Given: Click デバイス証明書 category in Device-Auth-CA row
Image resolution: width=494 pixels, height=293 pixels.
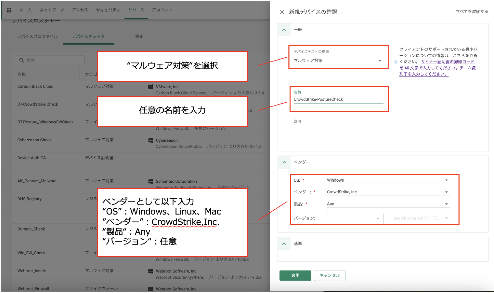Looking at the screenshot, I should click(99, 158).
